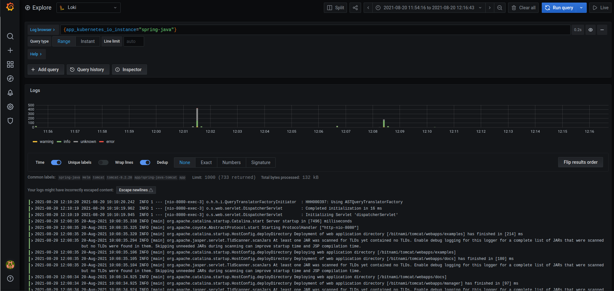Click the 0.2s query time badge
This screenshot has height=291, width=614.
[578, 30]
